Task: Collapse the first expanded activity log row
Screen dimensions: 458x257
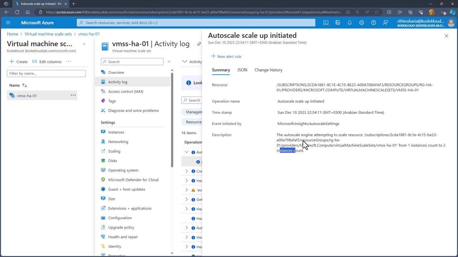Action: click(x=186, y=152)
